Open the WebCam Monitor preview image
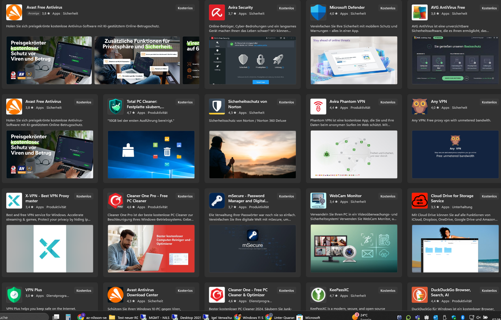501x320 pixels. click(x=354, y=249)
